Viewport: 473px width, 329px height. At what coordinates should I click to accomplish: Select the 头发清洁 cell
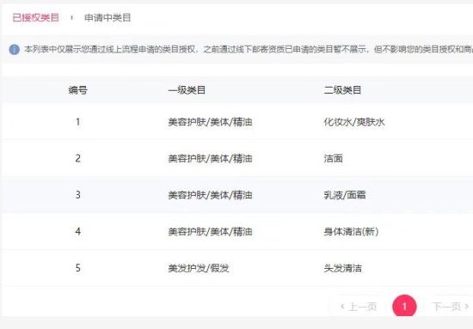point(342,268)
